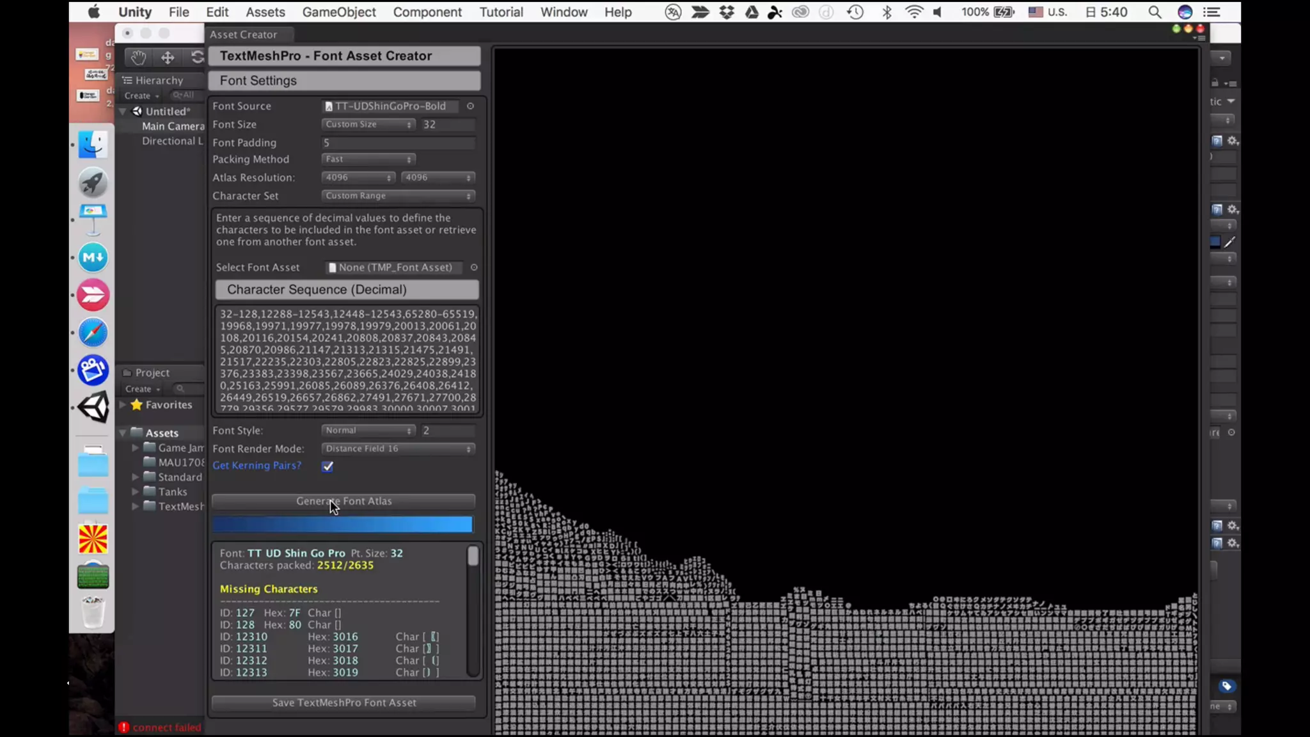Click Spotlight search icon in menu bar
1310x737 pixels.
point(1155,12)
